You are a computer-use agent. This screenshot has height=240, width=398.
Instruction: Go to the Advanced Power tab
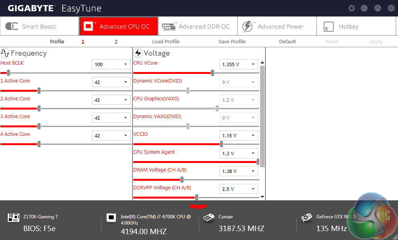(277, 26)
